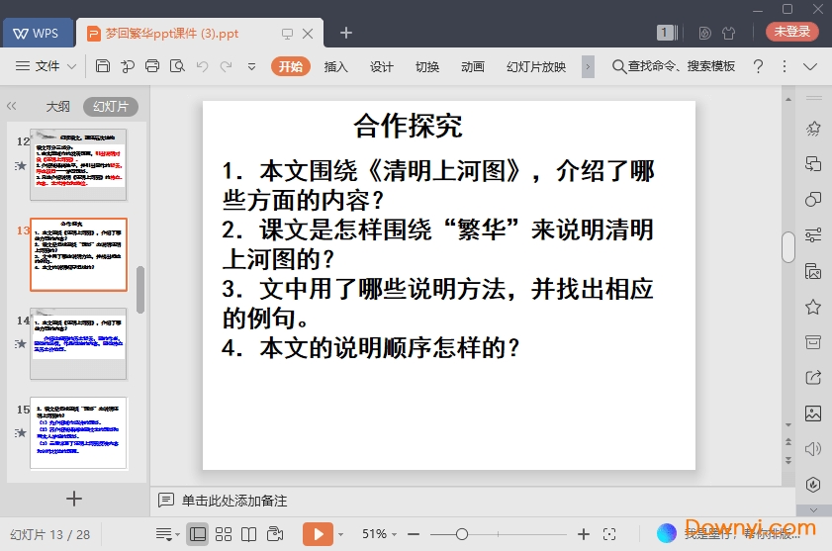Switch to the 大纲 outline tab
The image size is (832, 551).
pyautogui.click(x=57, y=106)
